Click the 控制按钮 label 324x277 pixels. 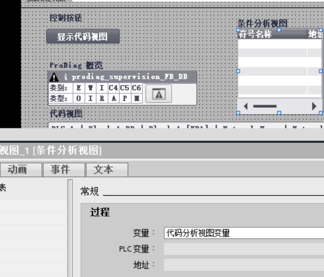click(x=66, y=18)
